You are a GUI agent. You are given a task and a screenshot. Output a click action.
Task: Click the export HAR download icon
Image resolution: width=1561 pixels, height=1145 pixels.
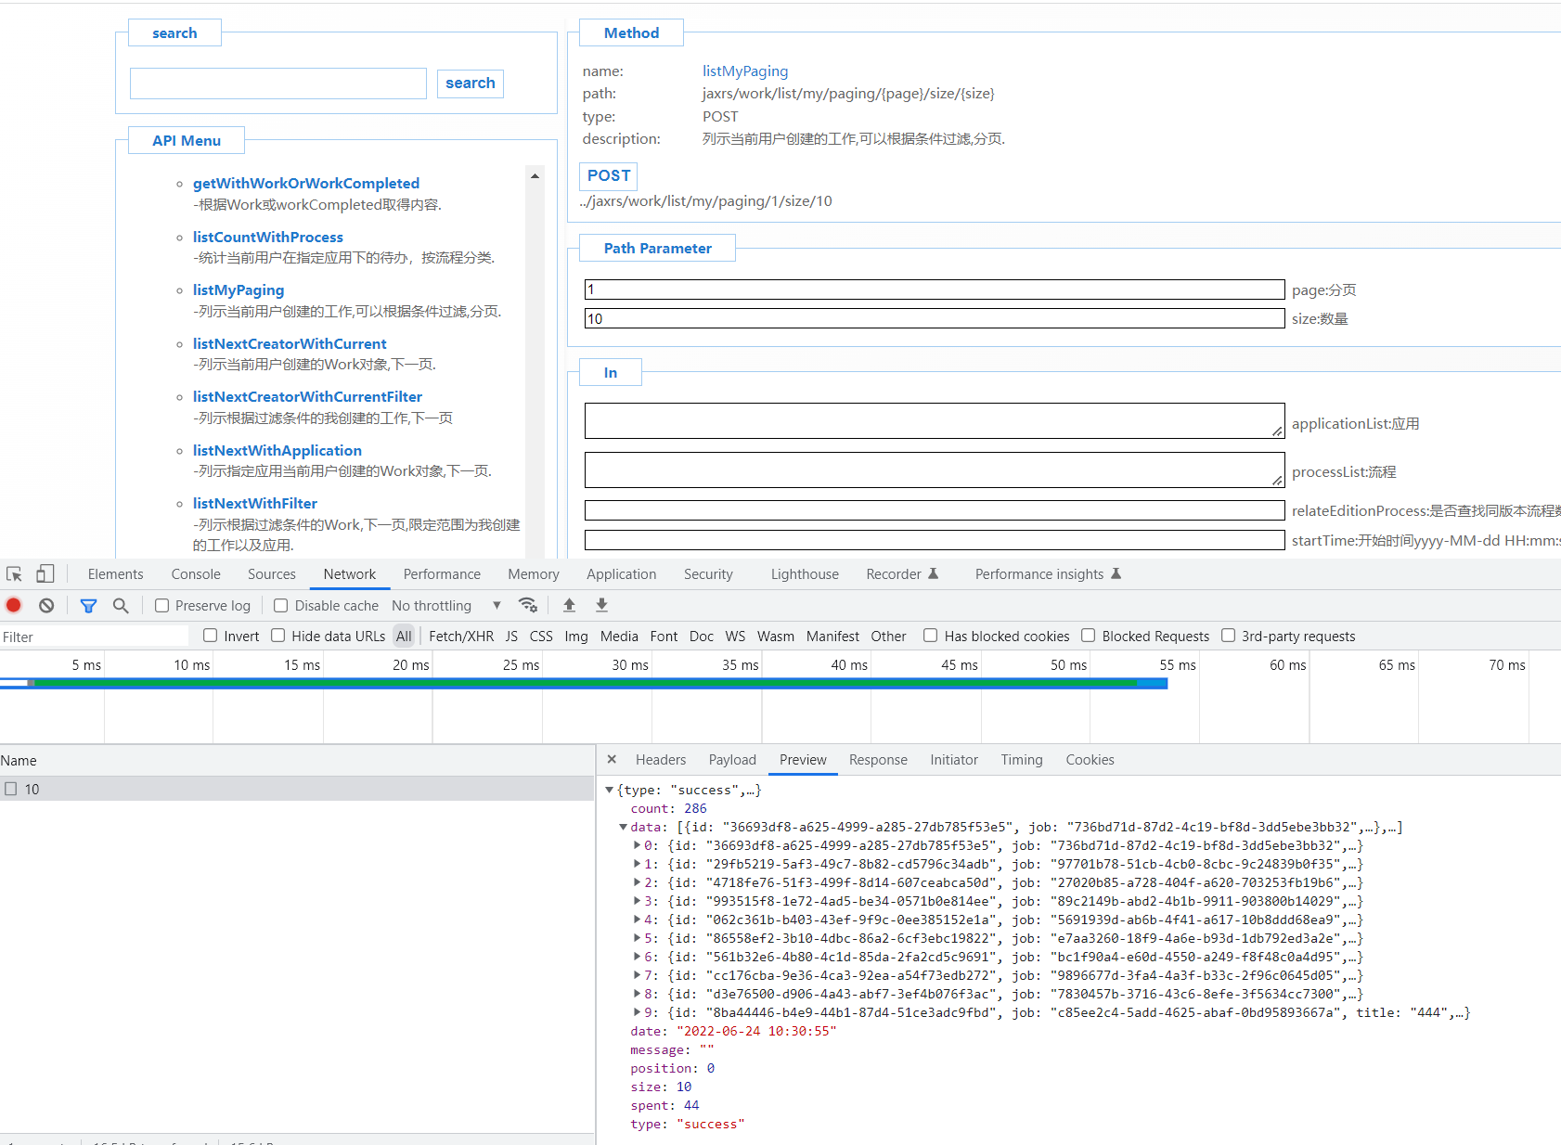[601, 605]
